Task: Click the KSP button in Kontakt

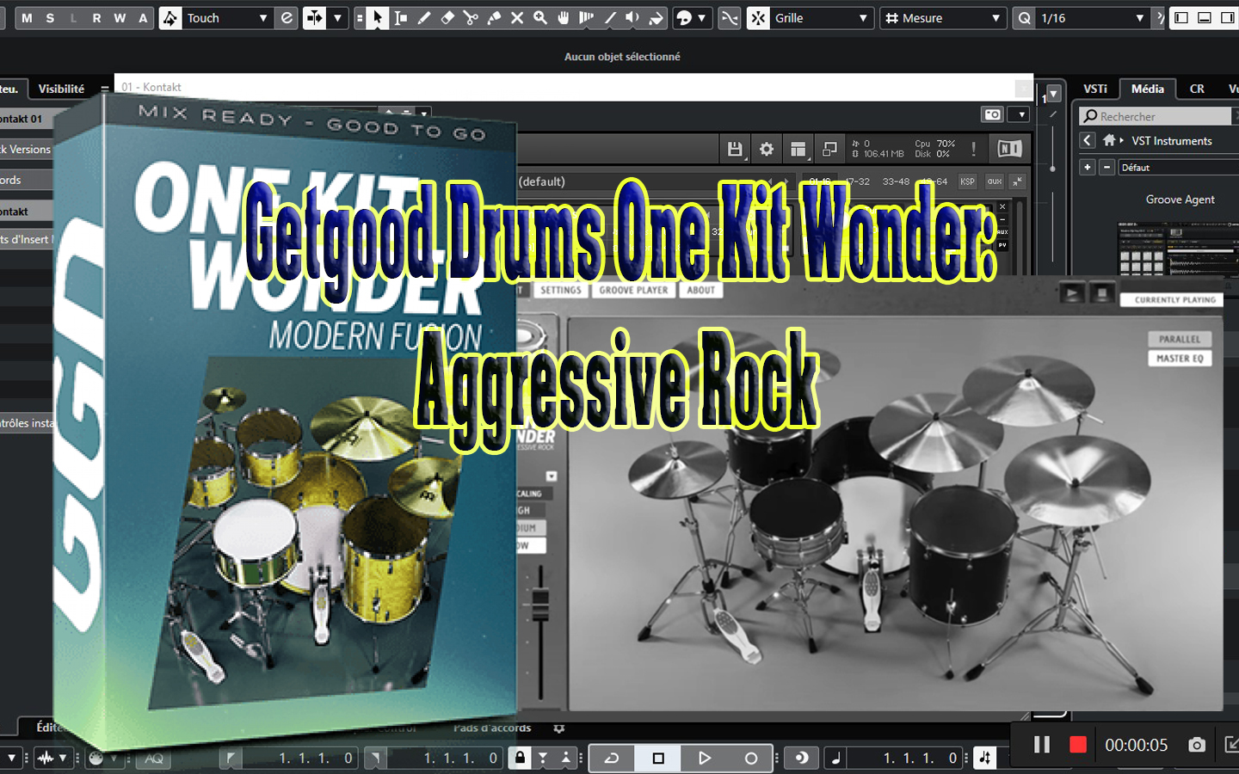Action: click(968, 181)
